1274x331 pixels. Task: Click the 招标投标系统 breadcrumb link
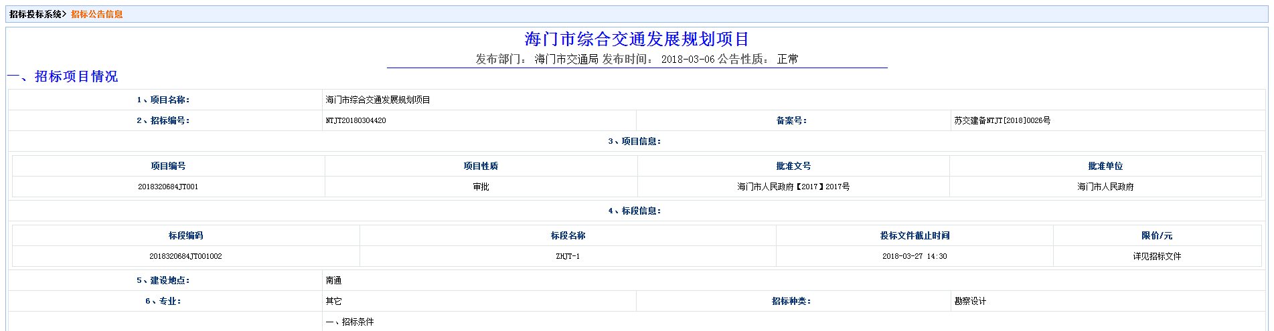tap(35, 14)
